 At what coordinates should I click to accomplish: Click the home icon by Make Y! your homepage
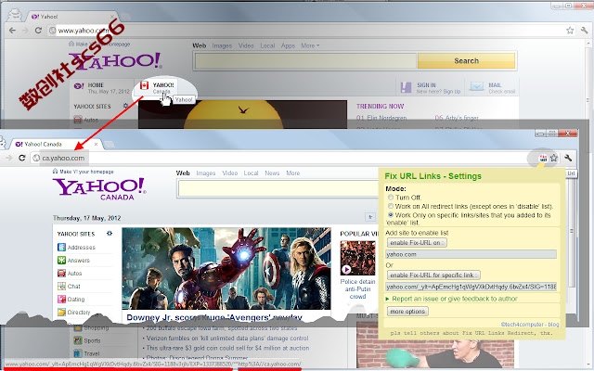pyautogui.click(x=56, y=172)
